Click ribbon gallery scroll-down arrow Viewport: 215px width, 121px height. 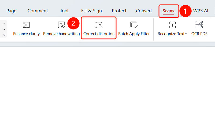(4, 29)
